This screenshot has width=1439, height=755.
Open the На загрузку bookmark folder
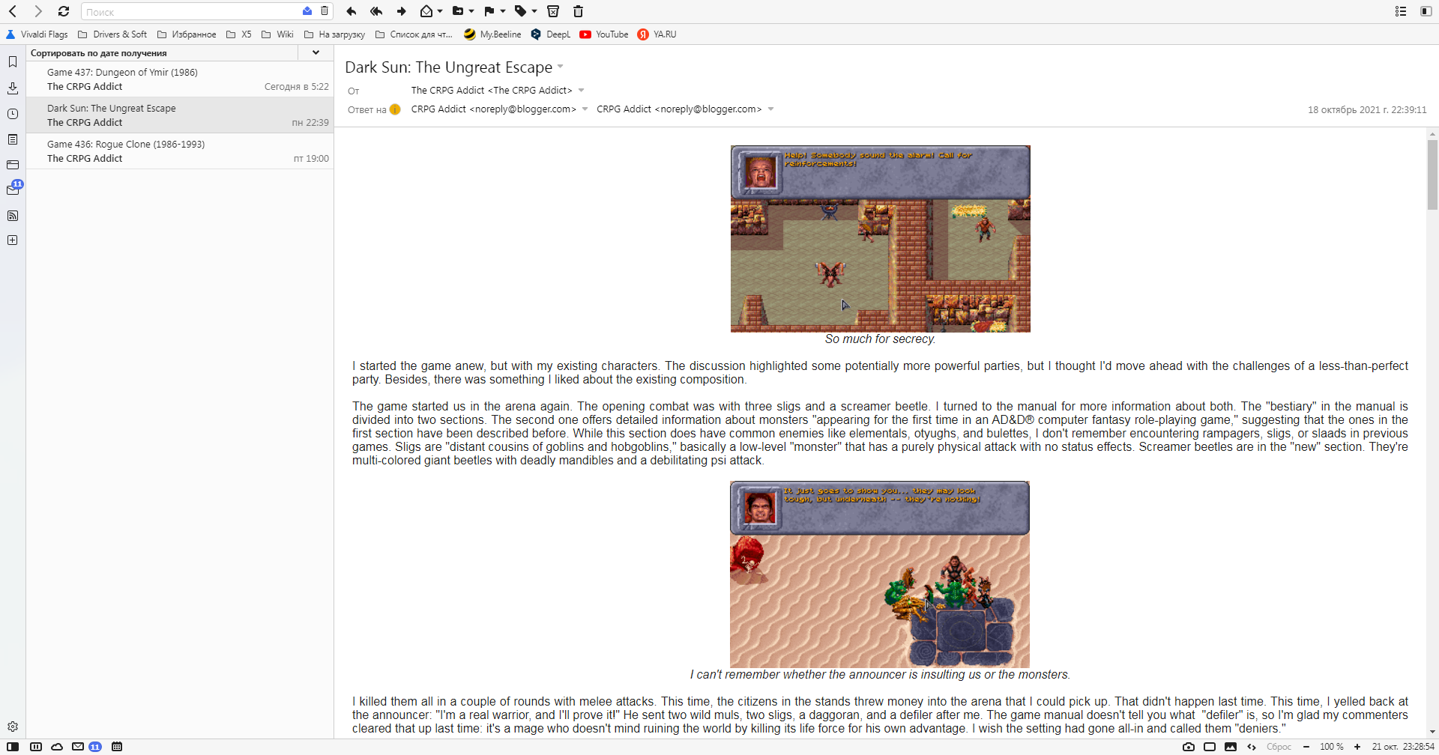pos(334,34)
